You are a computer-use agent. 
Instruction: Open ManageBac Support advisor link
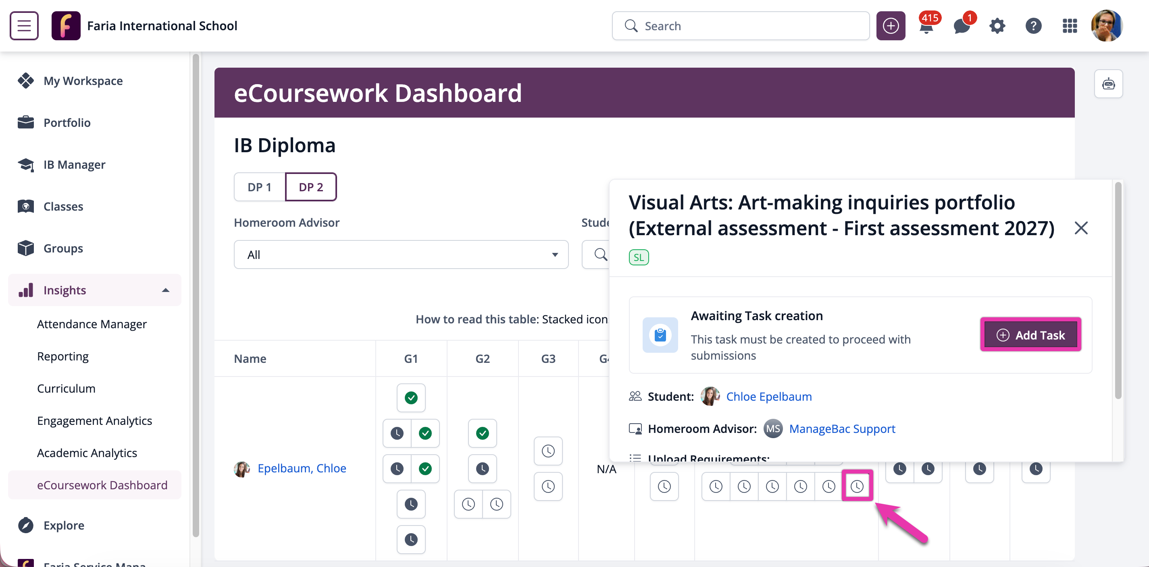842,428
